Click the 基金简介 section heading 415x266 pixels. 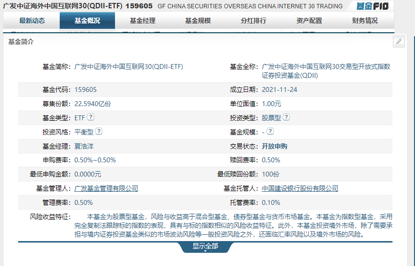click(21, 42)
